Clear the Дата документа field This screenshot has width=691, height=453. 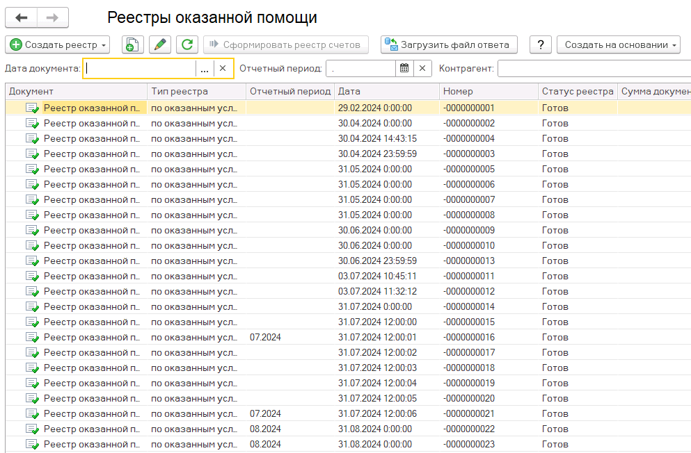(x=223, y=68)
